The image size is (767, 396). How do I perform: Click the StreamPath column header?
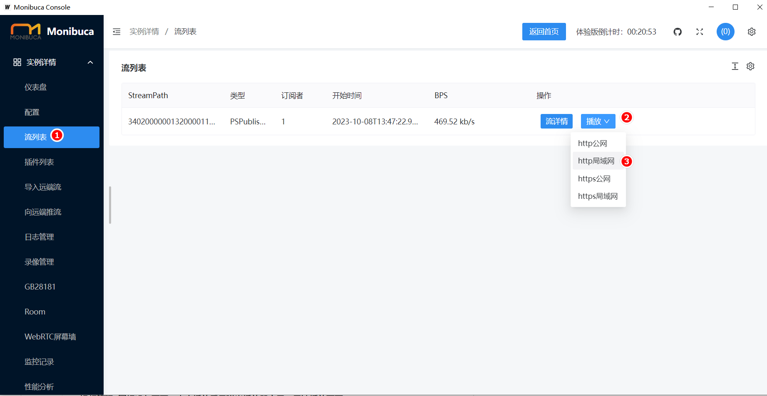pyautogui.click(x=148, y=96)
